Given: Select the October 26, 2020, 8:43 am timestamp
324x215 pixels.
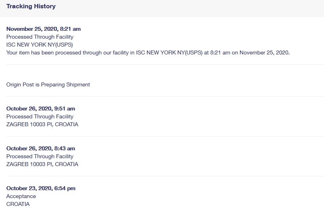Looking at the screenshot, I should [x=41, y=148].
